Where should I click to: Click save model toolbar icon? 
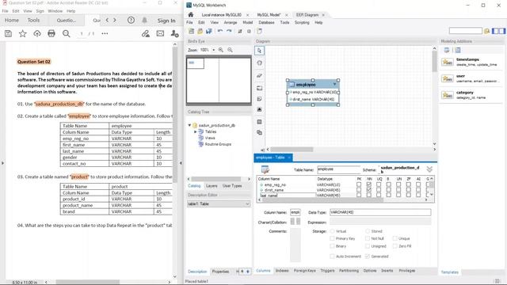point(209,32)
